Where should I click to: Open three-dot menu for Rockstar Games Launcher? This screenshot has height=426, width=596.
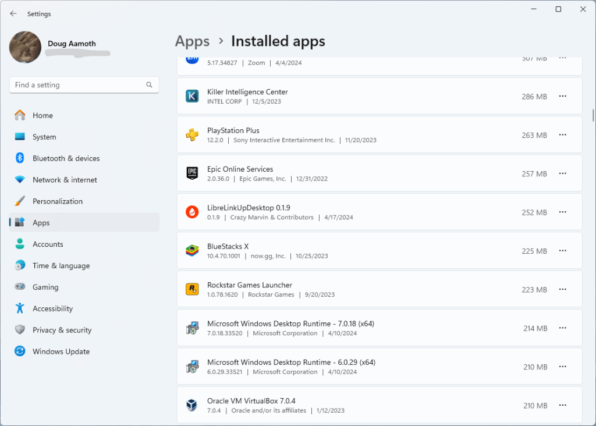coord(562,289)
